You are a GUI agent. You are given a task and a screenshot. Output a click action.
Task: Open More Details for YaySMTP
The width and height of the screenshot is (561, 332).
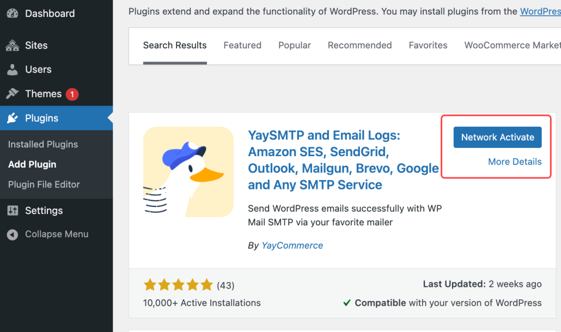tap(515, 162)
